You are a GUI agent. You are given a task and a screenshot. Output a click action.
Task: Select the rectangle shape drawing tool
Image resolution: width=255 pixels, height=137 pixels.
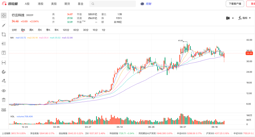pyautogui.click(x=4, y=34)
